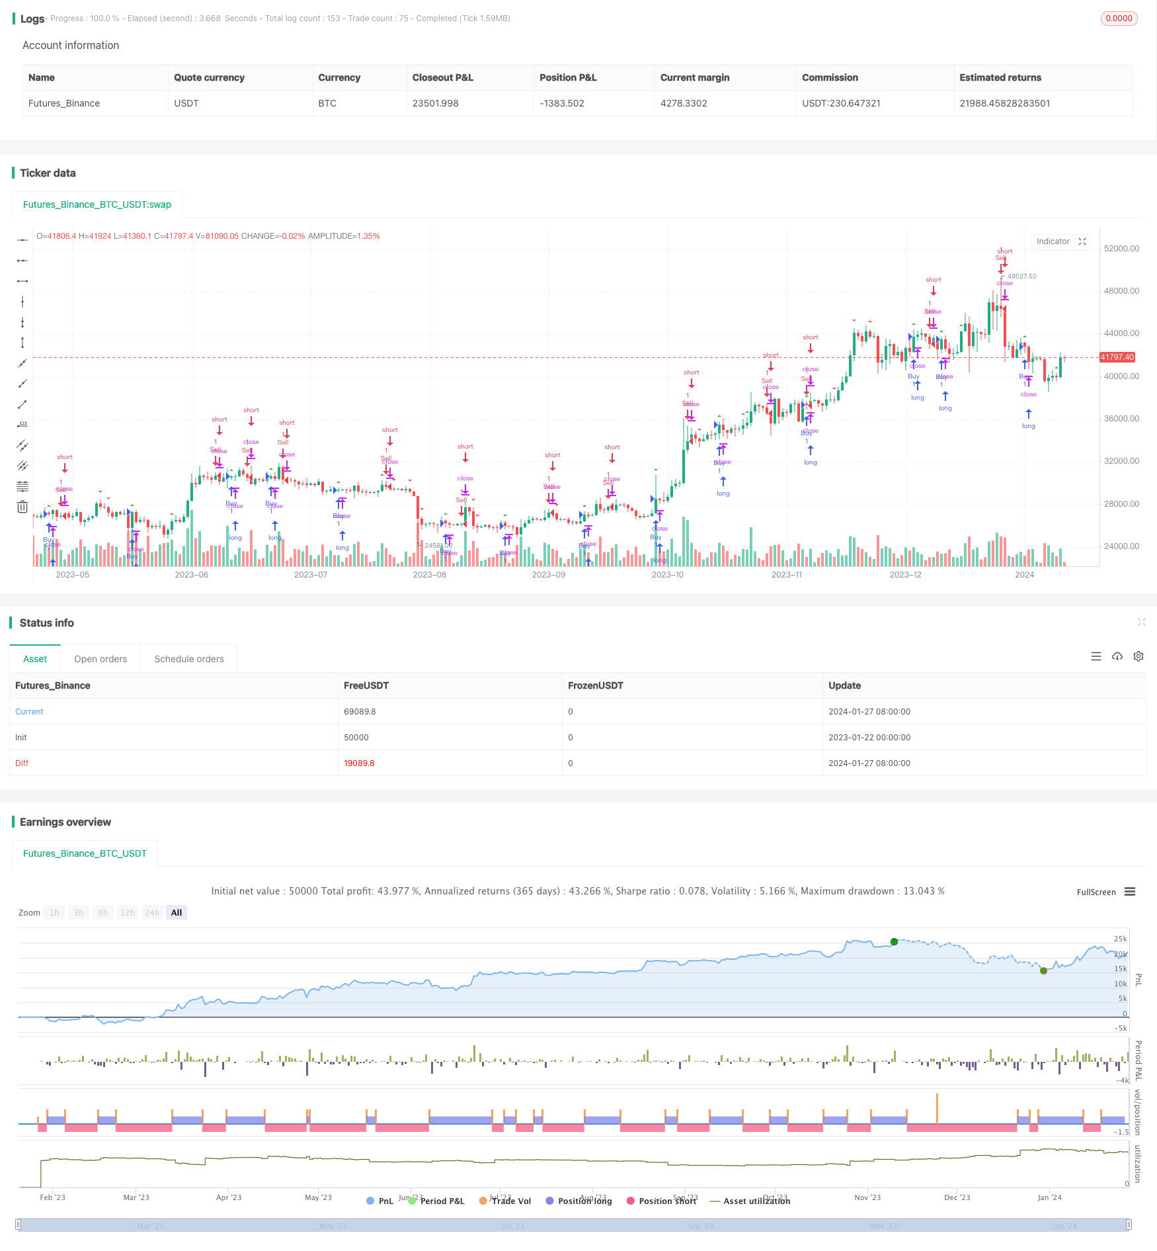Select the Fibonacci retracement line tool
Image resolution: width=1157 pixels, height=1251 pixels.
point(22,486)
